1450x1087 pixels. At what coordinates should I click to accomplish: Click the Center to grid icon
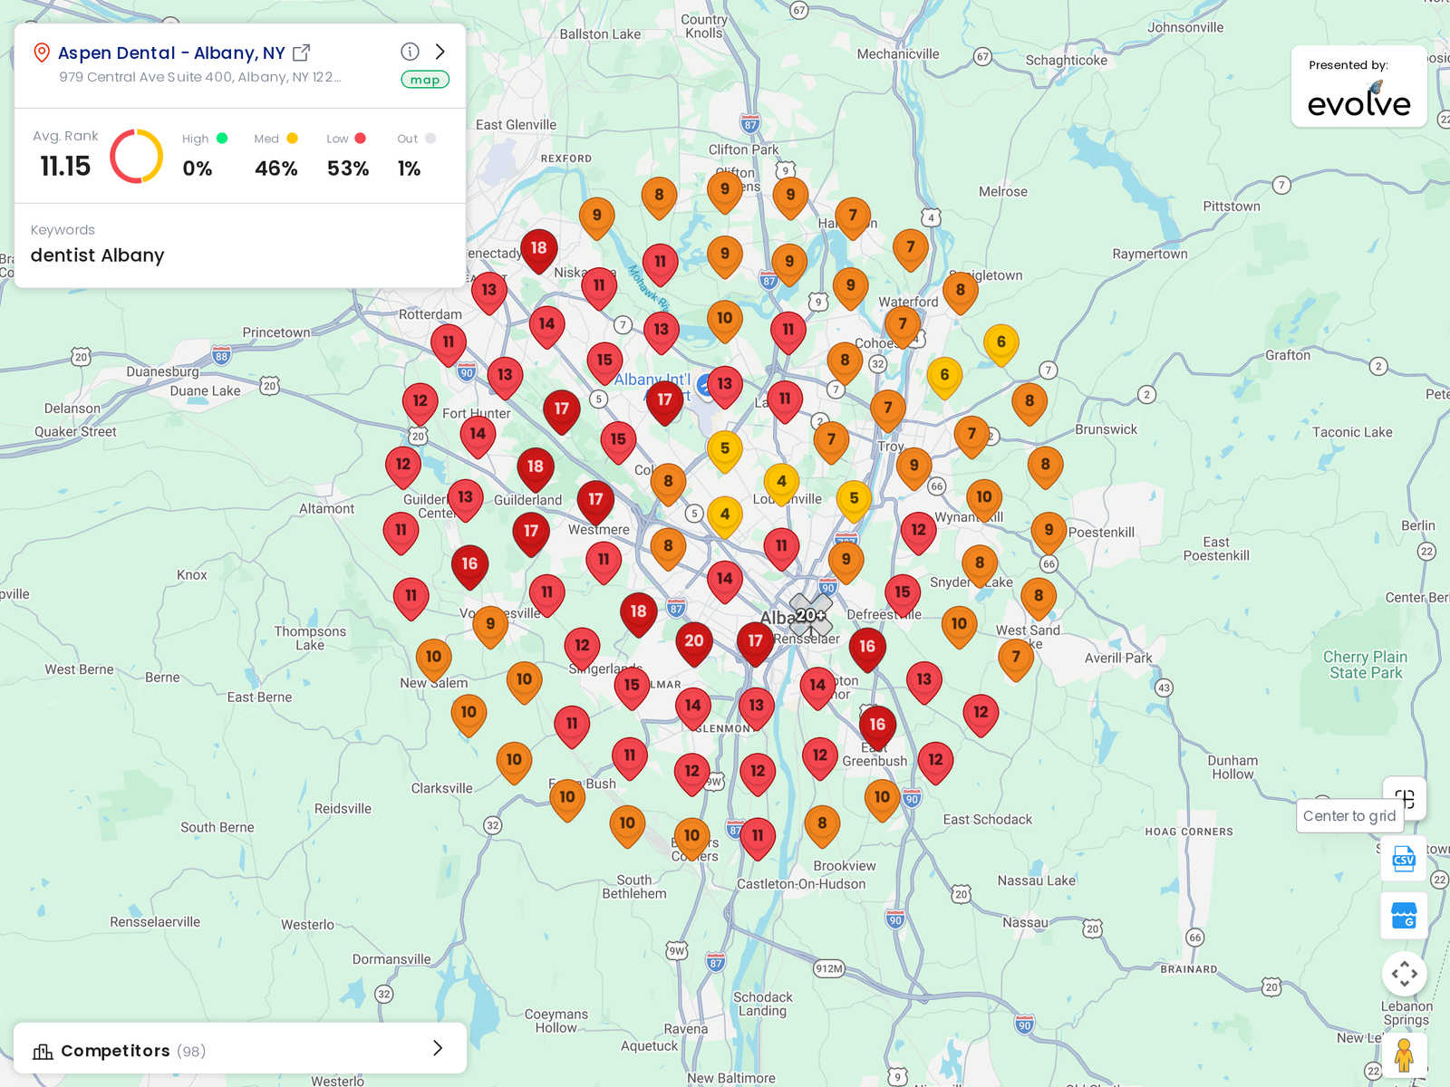[x=1405, y=799]
